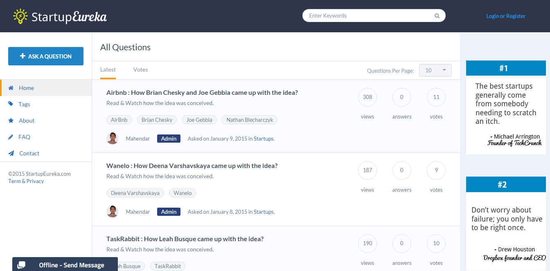Select the Brian Chesky tag

tap(157, 120)
